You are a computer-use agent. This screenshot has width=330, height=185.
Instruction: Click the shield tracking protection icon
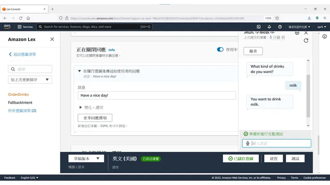61,18
